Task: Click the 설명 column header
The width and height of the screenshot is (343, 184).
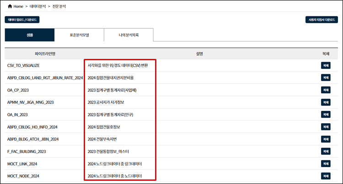Action: point(199,54)
